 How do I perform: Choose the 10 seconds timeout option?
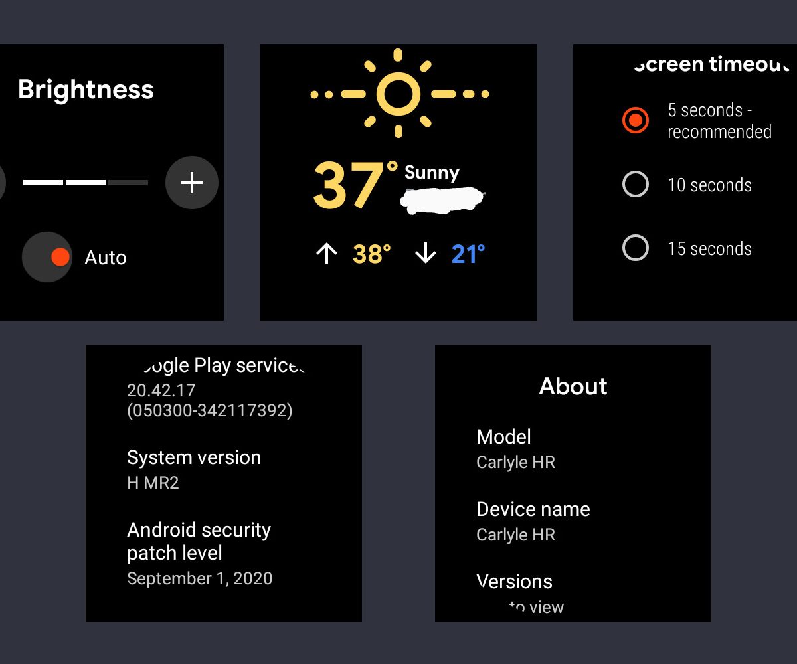click(636, 185)
